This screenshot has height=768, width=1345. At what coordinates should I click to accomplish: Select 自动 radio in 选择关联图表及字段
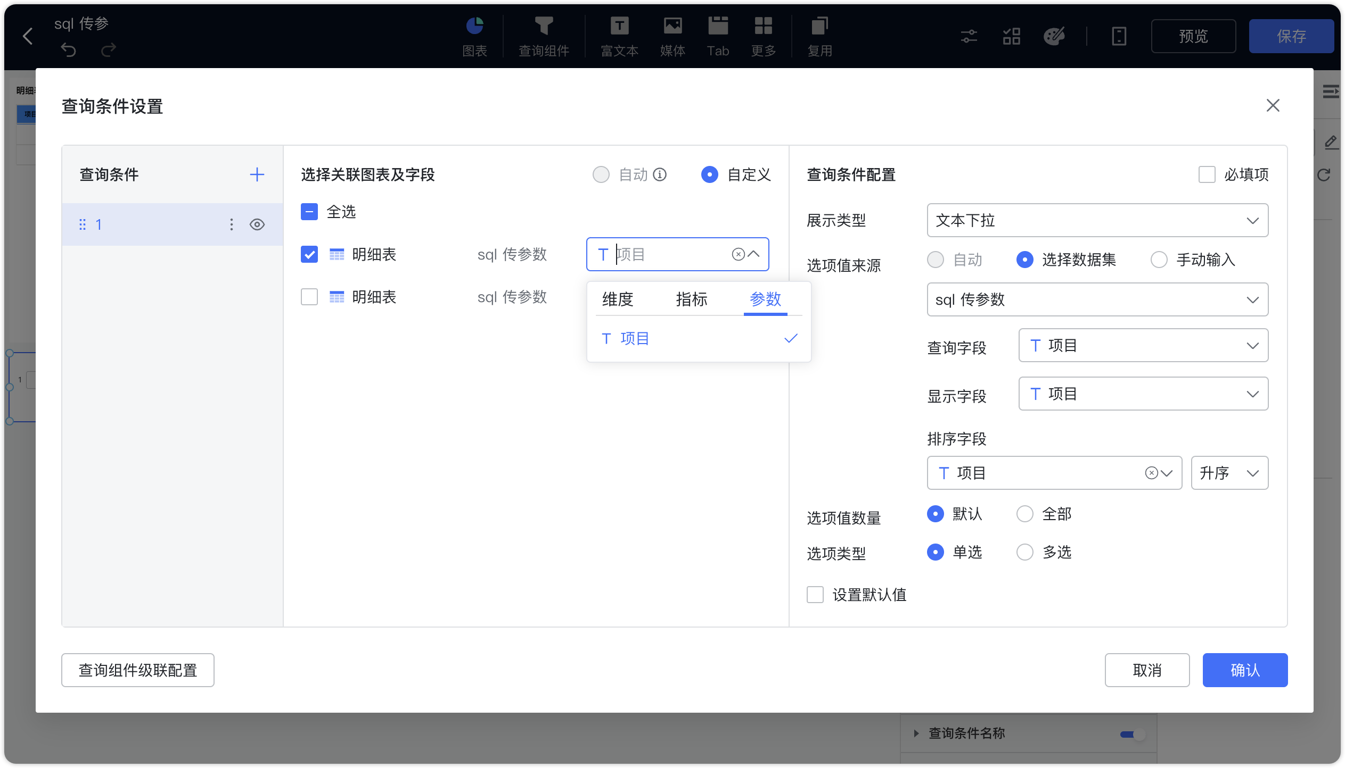tap(601, 174)
